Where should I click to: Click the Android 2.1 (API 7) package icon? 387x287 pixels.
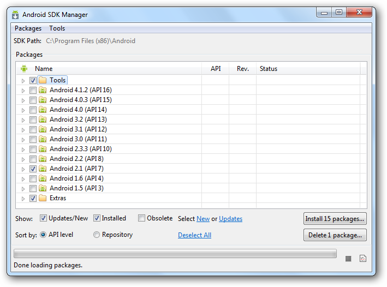[43, 169]
